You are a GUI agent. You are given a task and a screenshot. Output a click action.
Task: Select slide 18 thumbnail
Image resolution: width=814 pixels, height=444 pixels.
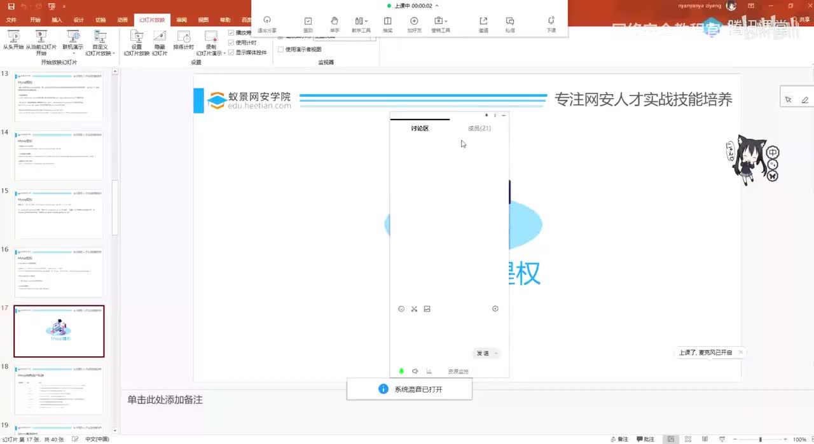click(x=59, y=390)
